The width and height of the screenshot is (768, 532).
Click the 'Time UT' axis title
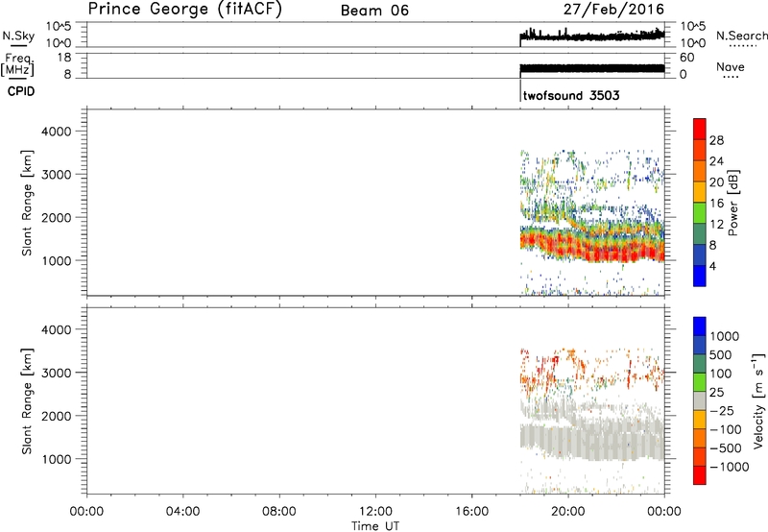click(x=375, y=525)
